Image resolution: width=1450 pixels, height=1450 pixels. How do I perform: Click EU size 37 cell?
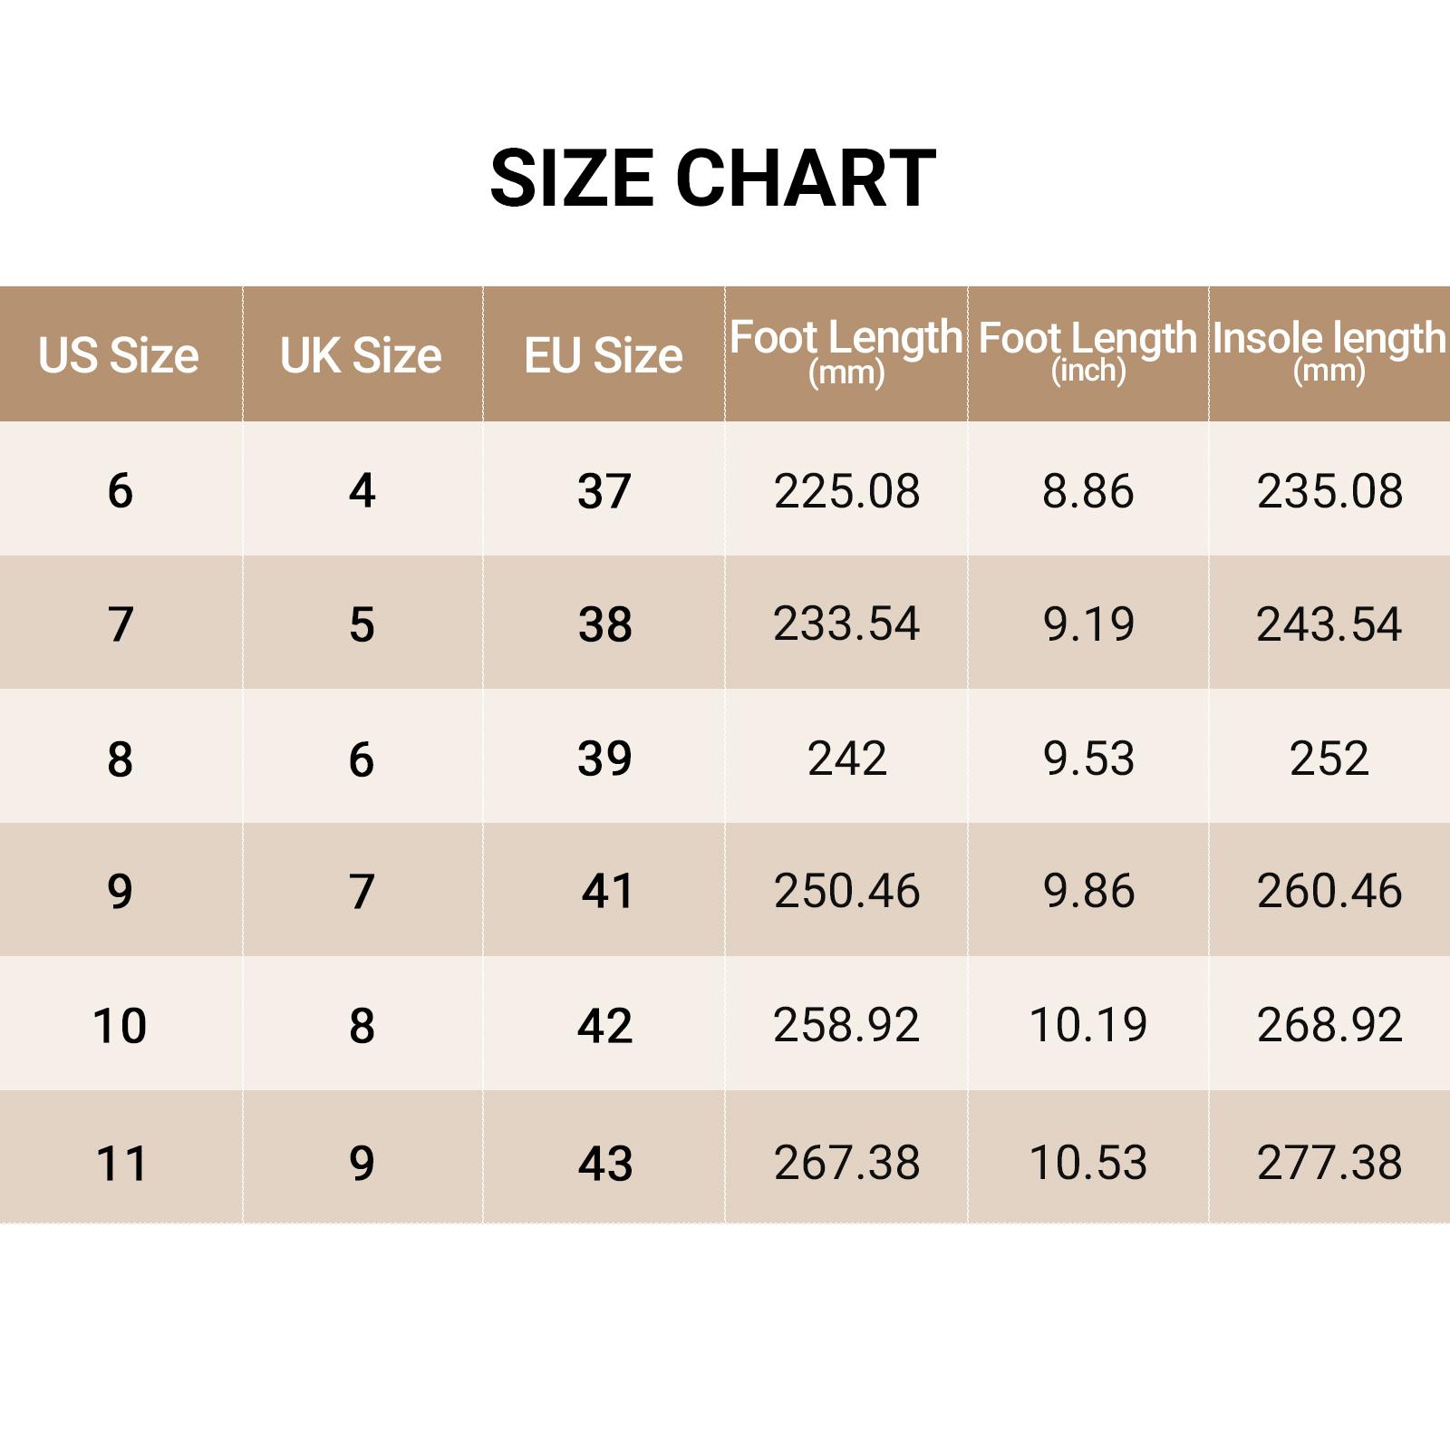604,491
